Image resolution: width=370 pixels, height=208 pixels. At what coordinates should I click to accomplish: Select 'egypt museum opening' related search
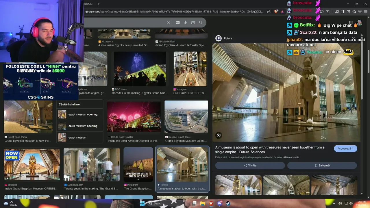click(x=80, y=114)
